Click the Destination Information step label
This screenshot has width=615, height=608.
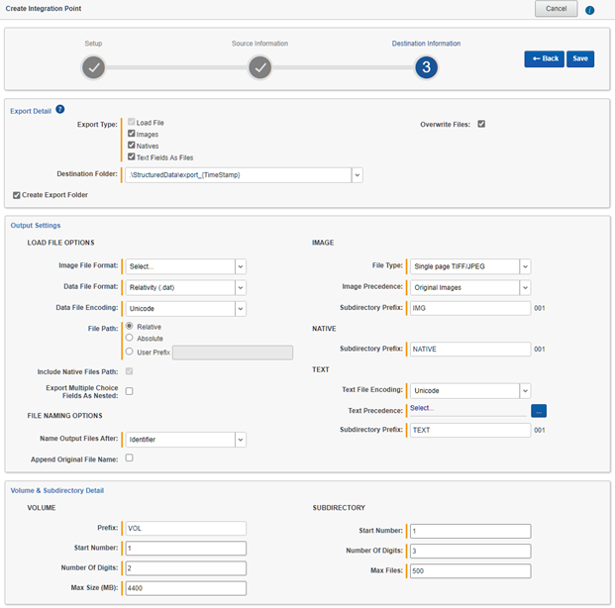[x=427, y=44]
